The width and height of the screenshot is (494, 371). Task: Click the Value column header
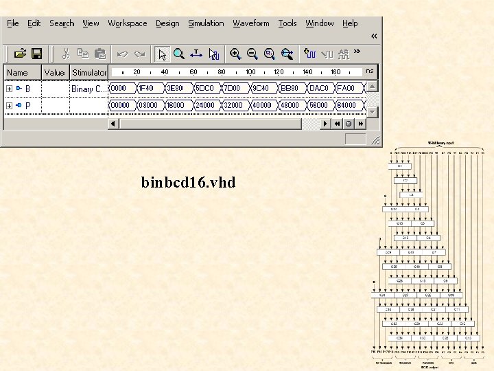[x=56, y=73]
